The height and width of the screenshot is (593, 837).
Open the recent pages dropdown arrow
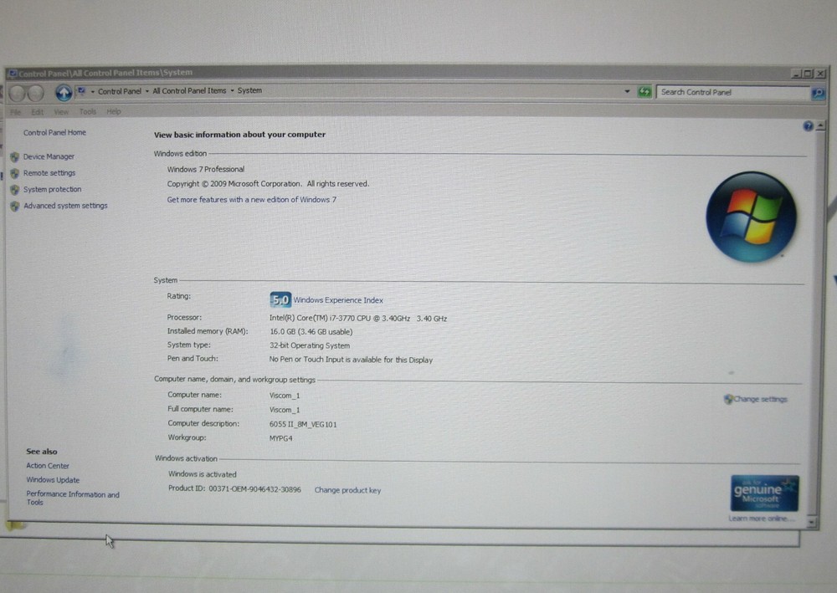[626, 91]
